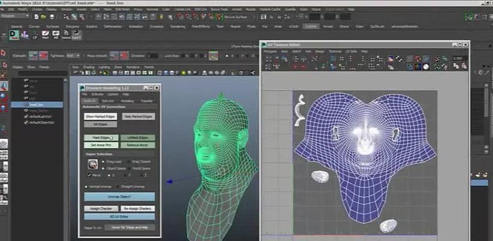Open the Polygons shelf tab
Viewport: 493px width, 241px height.
coord(73,27)
